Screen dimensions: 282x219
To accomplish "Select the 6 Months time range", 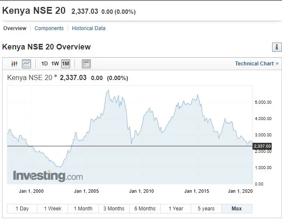I will tap(145, 209).
